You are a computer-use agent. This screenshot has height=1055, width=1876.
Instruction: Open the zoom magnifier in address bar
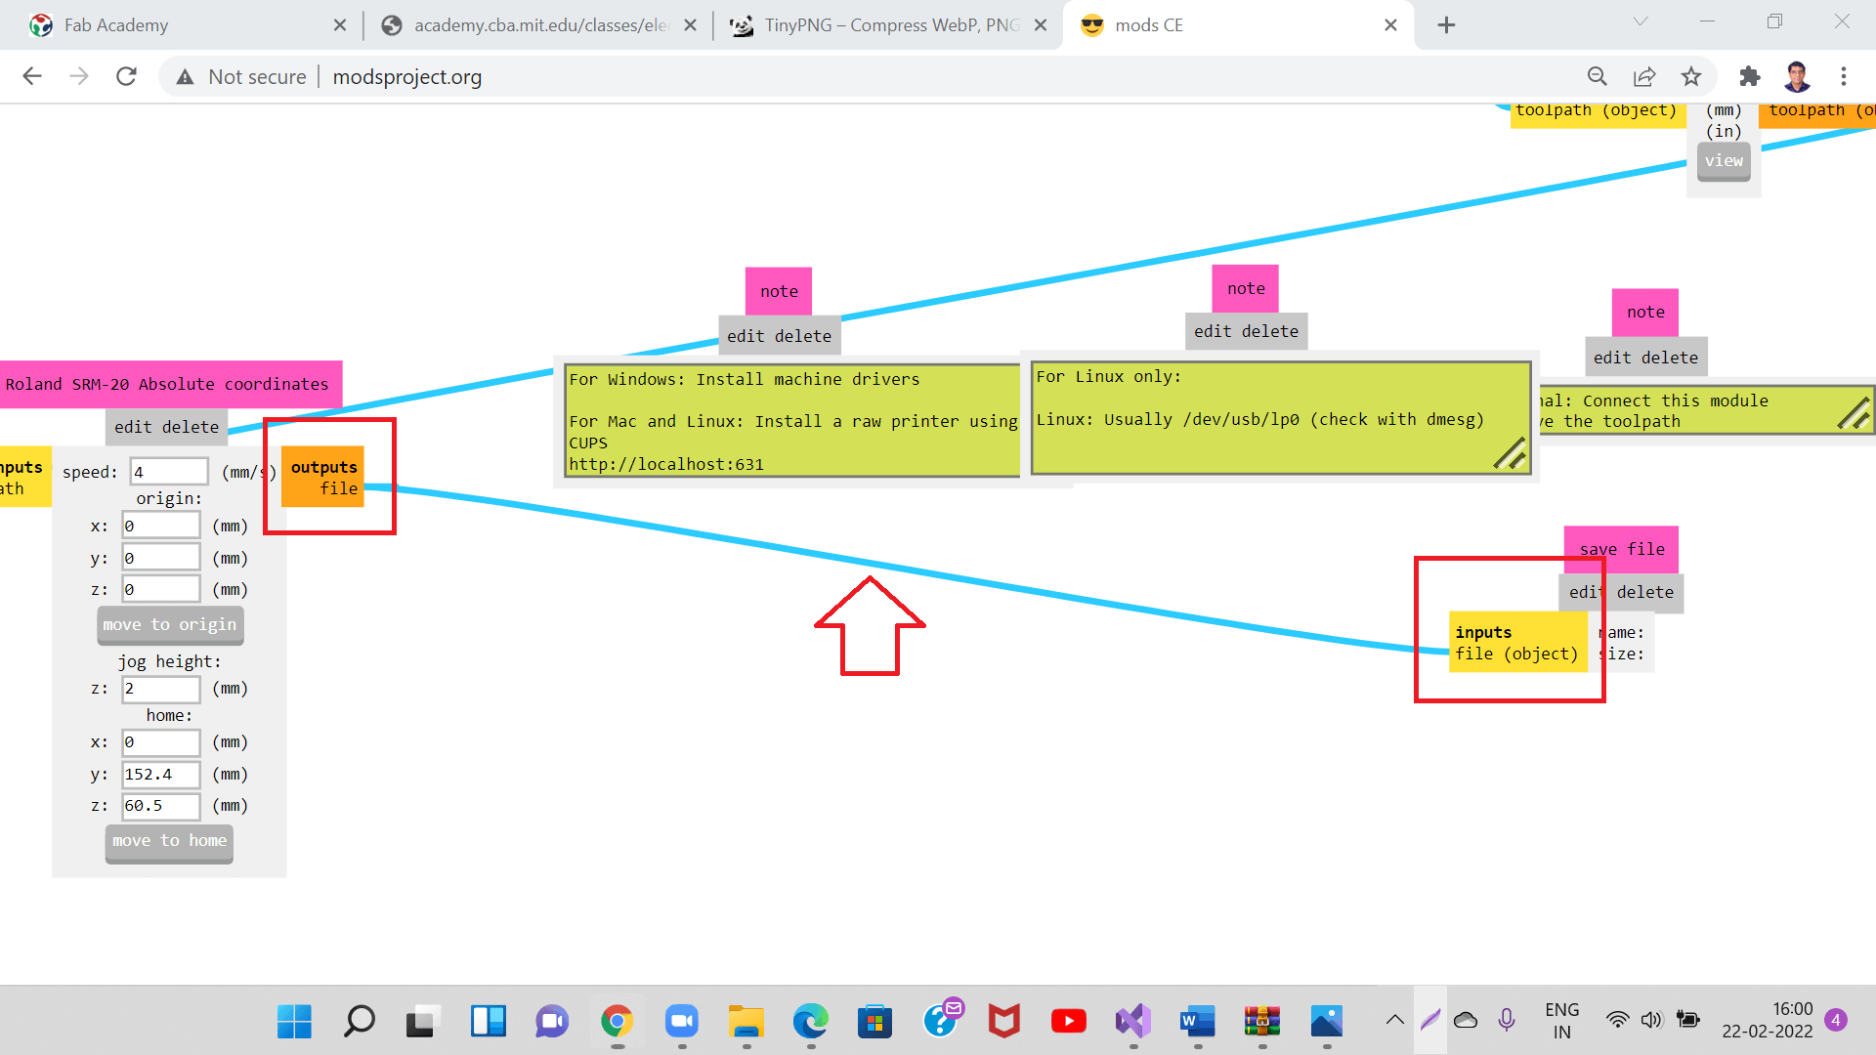coord(1597,76)
